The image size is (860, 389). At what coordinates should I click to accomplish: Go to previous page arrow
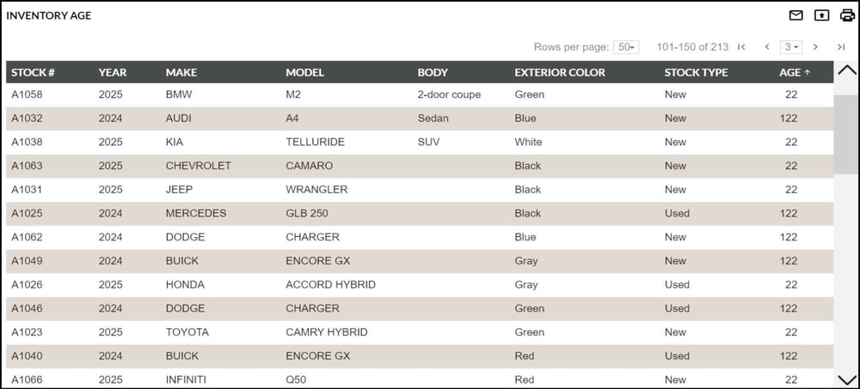(x=767, y=47)
